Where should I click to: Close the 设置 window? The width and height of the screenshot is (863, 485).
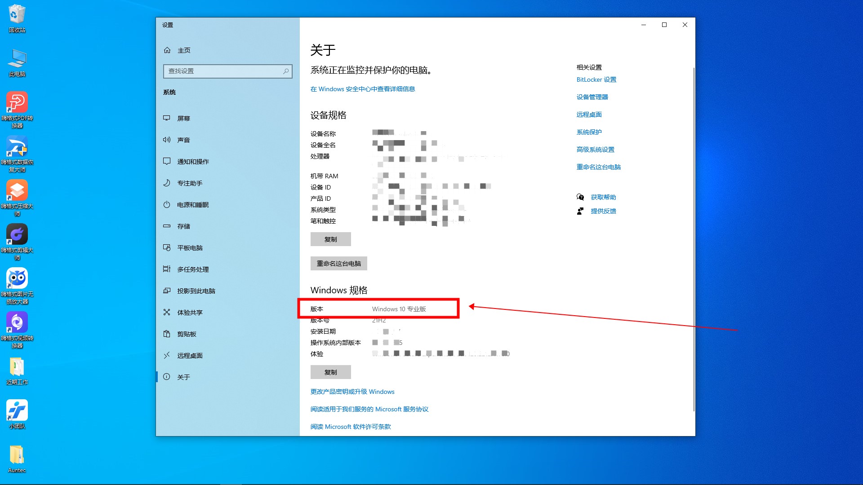pyautogui.click(x=685, y=25)
